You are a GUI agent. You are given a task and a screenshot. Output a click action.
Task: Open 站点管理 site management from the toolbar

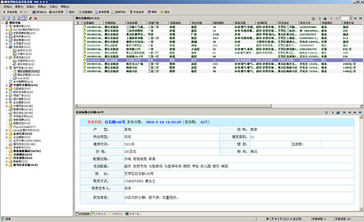(56, 12)
